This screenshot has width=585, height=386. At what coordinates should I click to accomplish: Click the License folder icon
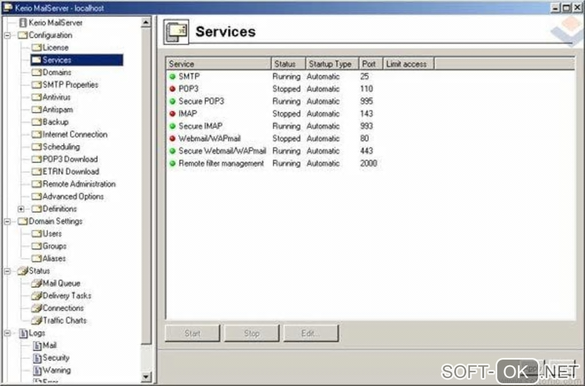pos(37,48)
